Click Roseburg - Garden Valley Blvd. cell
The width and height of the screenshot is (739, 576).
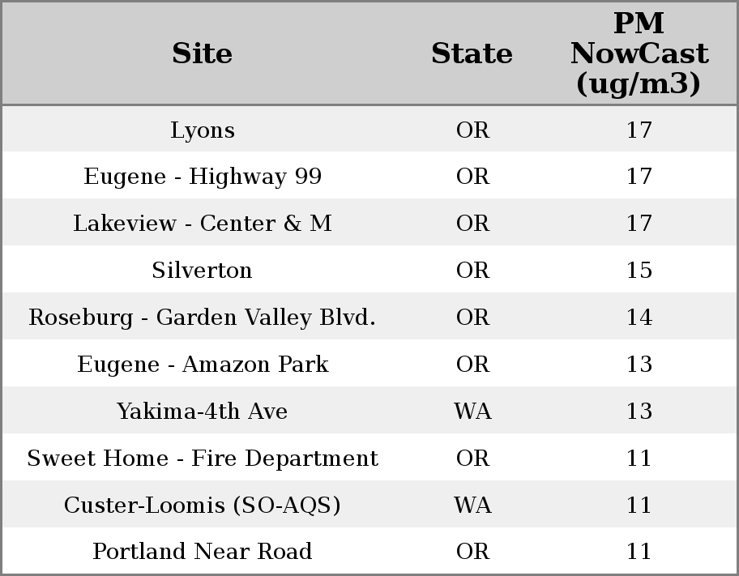203,317
